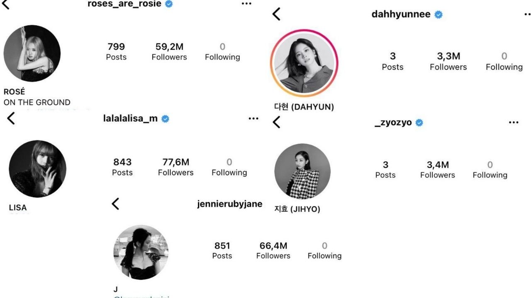View 843 posts count on Lisa's profile

[x=122, y=167]
